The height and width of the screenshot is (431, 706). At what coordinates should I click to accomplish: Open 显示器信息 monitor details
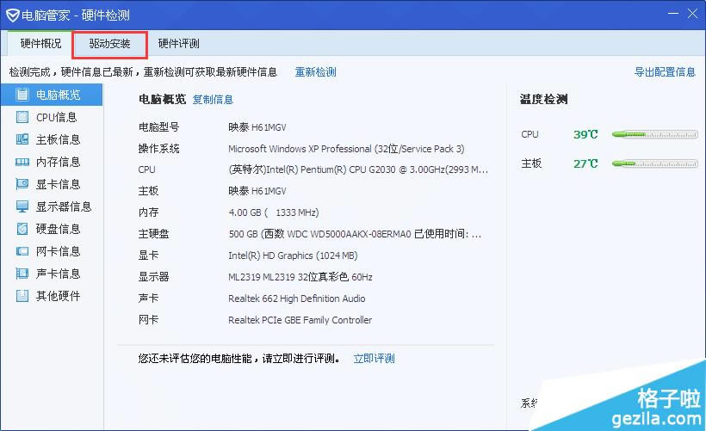tap(63, 206)
